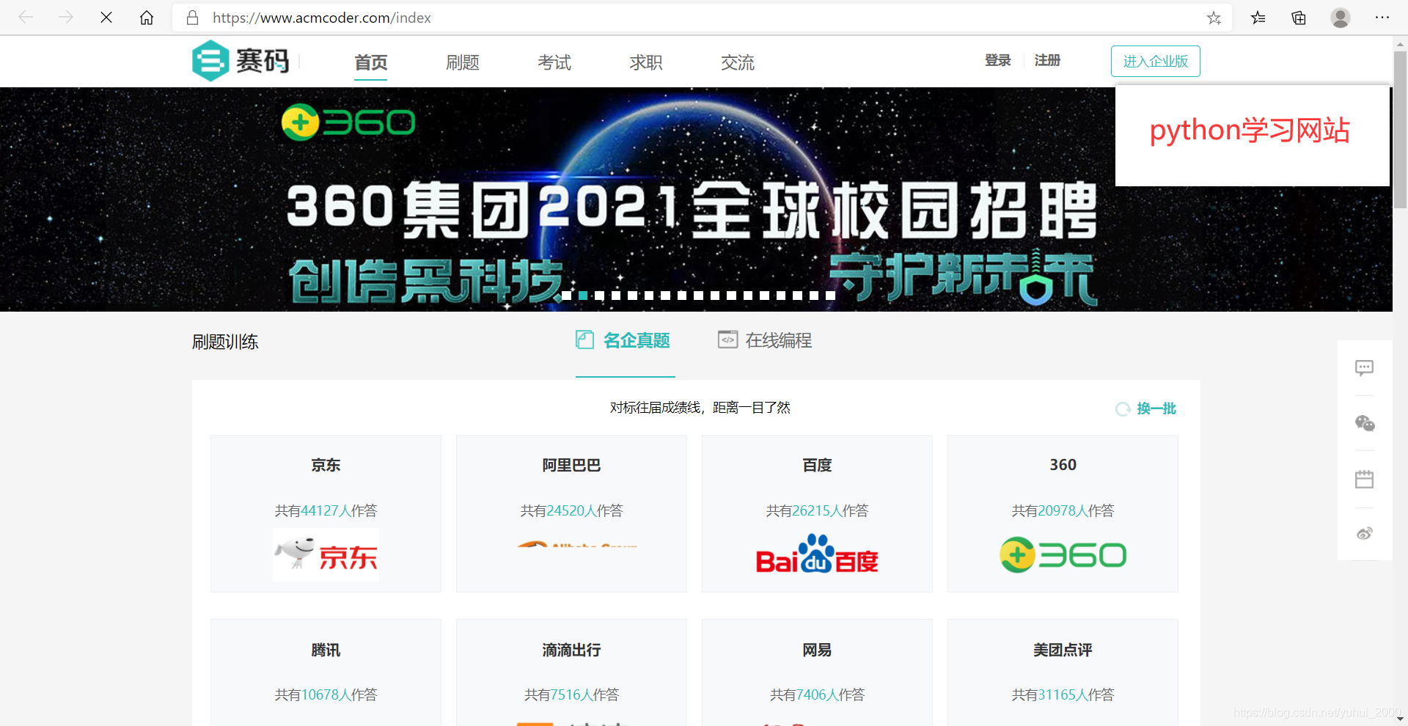Click the 360 logo in banner
1408x726 pixels.
coord(348,122)
